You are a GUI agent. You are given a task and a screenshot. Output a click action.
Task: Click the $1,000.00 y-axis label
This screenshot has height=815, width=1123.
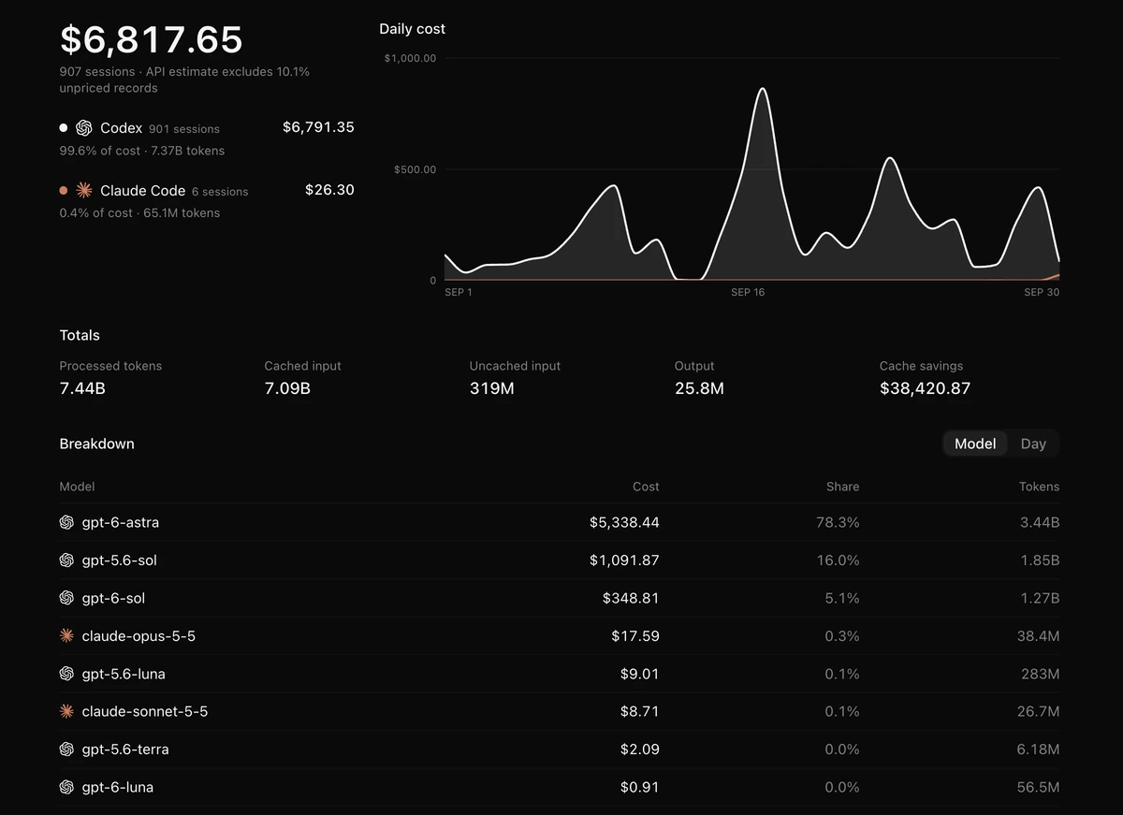pyautogui.click(x=410, y=58)
